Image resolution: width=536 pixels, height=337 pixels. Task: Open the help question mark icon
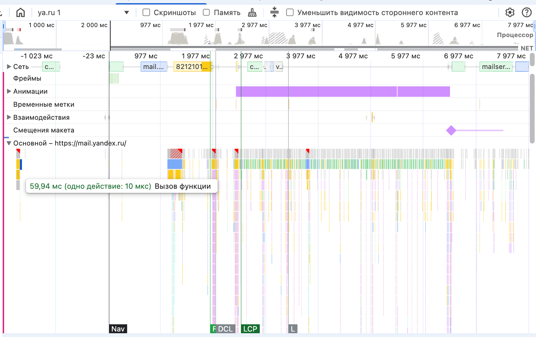click(526, 13)
